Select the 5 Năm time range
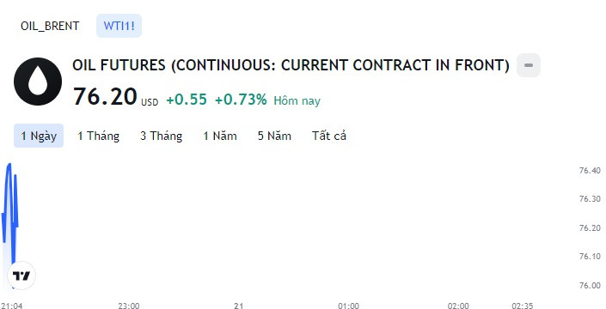Image resolution: width=606 pixels, height=309 pixels. coord(275,136)
